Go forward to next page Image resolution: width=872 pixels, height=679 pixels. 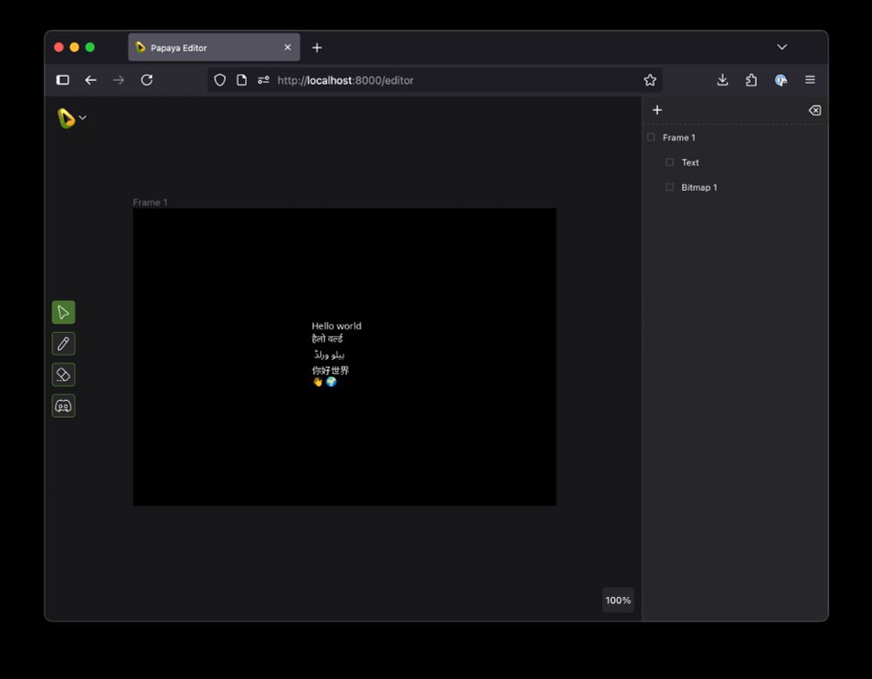click(x=119, y=80)
